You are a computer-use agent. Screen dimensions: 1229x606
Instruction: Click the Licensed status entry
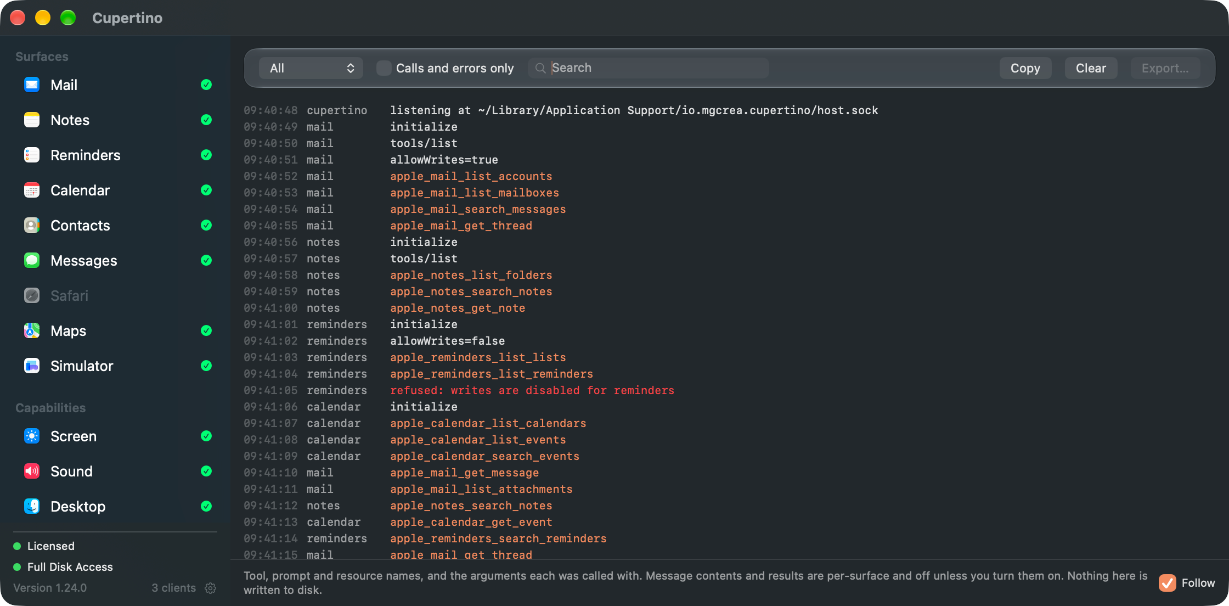tap(44, 546)
